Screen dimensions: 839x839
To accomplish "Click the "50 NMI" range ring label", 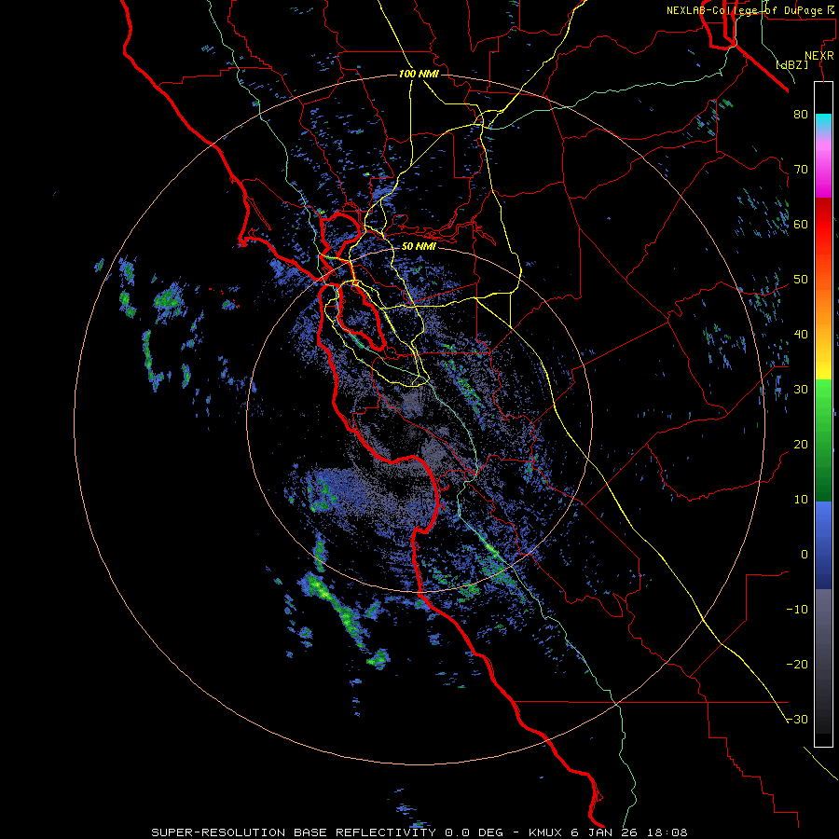I will [x=419, y=247].
